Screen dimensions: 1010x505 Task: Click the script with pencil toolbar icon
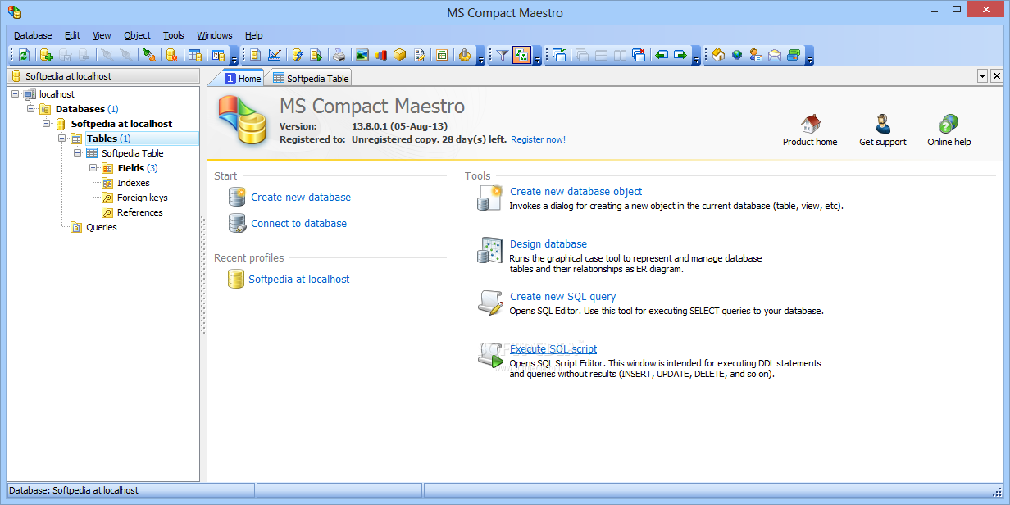[x=420, y=55]
